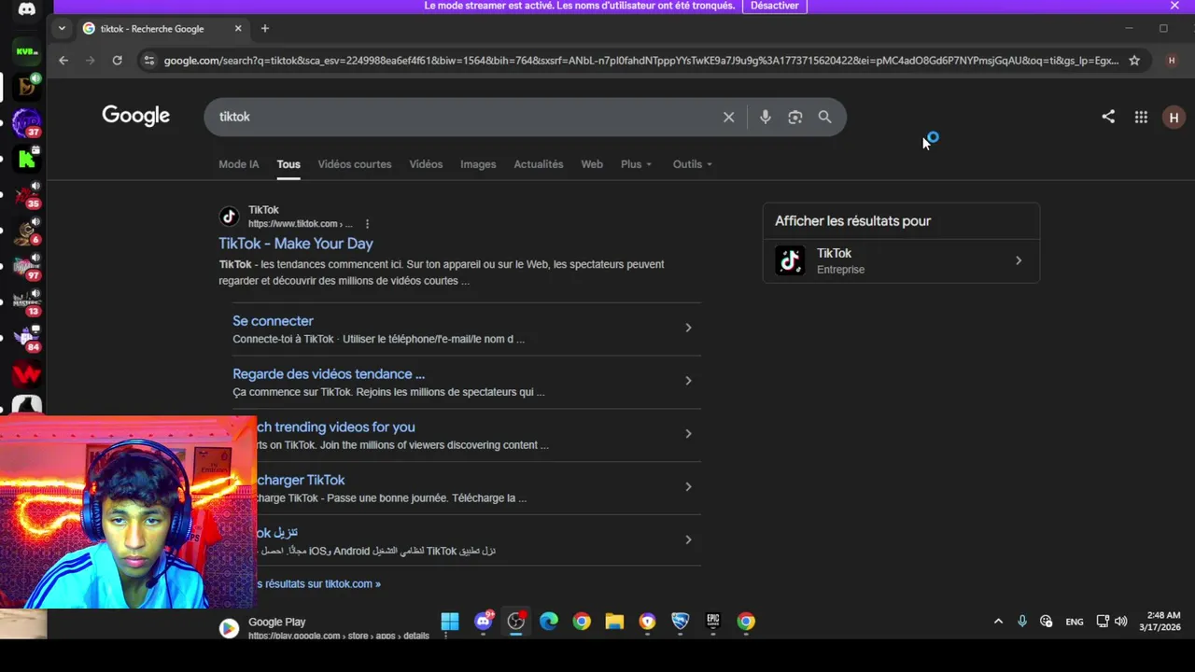Open Rocket League from taskbar
This screenshot has height=672, width=1195.
click(681, 622)
